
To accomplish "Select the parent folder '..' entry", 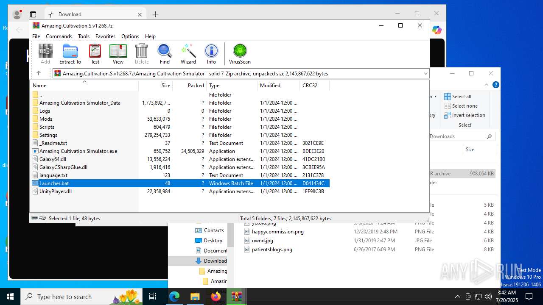I will (x=180, y=95).
